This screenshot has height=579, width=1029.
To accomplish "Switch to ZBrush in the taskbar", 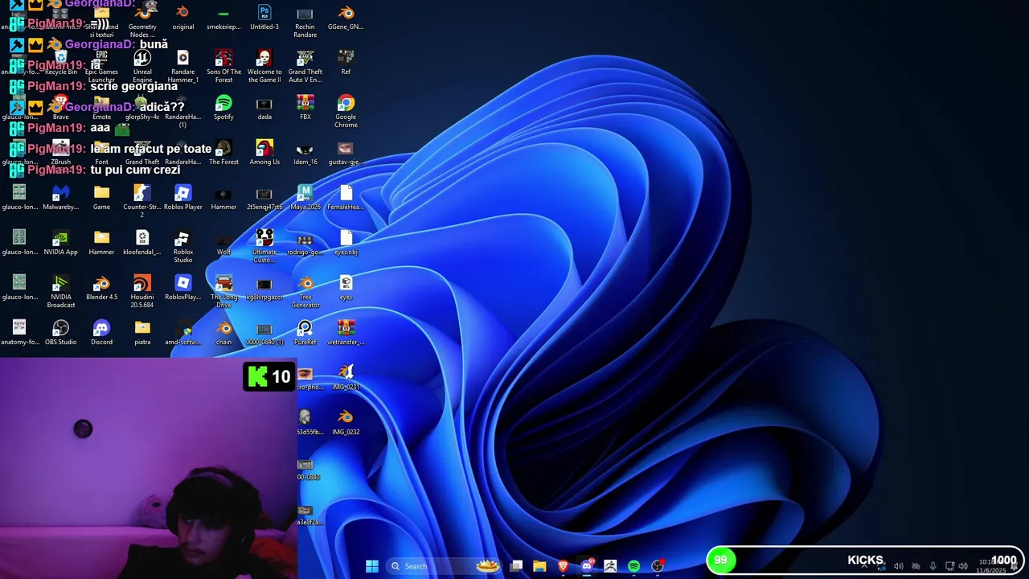I will tap(610, 566).
